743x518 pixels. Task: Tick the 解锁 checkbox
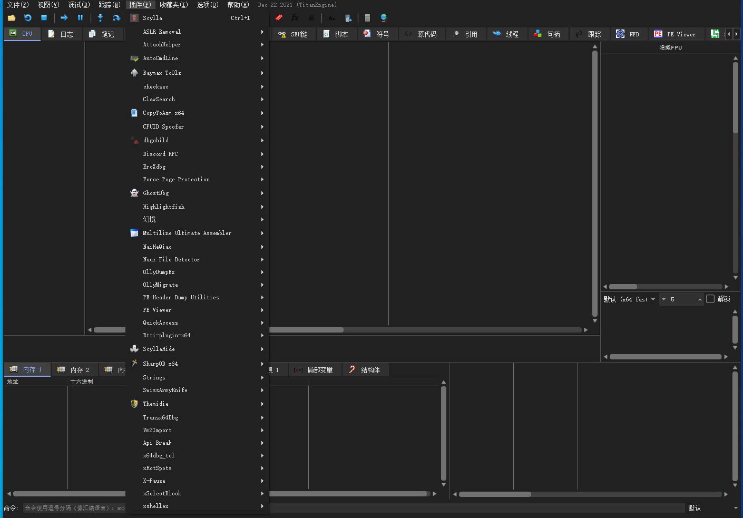click(x=710, y=299)
